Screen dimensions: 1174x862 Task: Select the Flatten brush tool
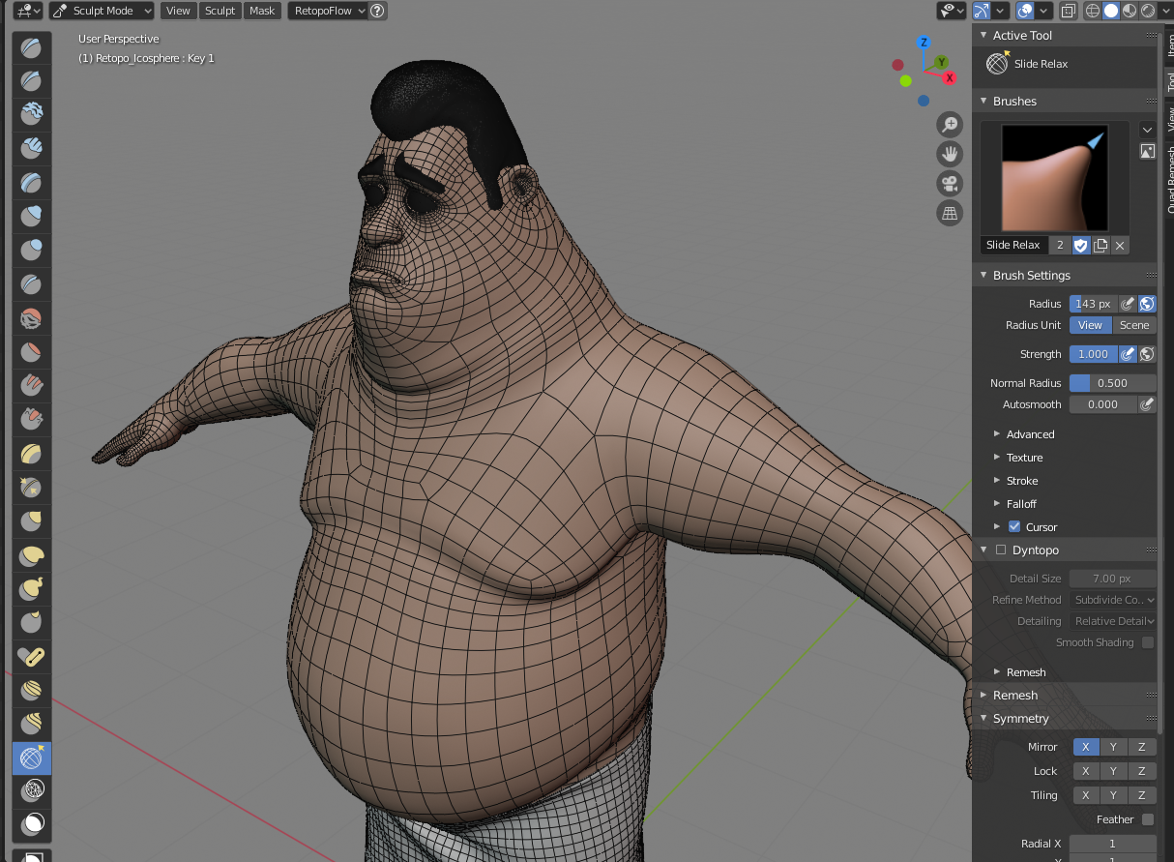point(32,352)
